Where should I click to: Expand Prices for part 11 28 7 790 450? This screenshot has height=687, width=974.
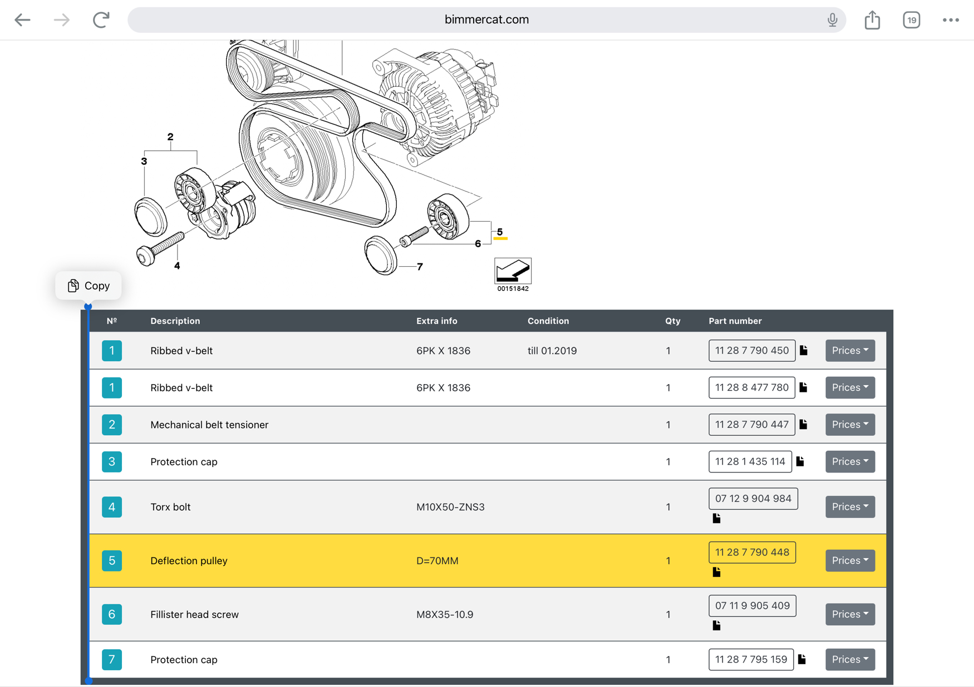coord(850,351)
